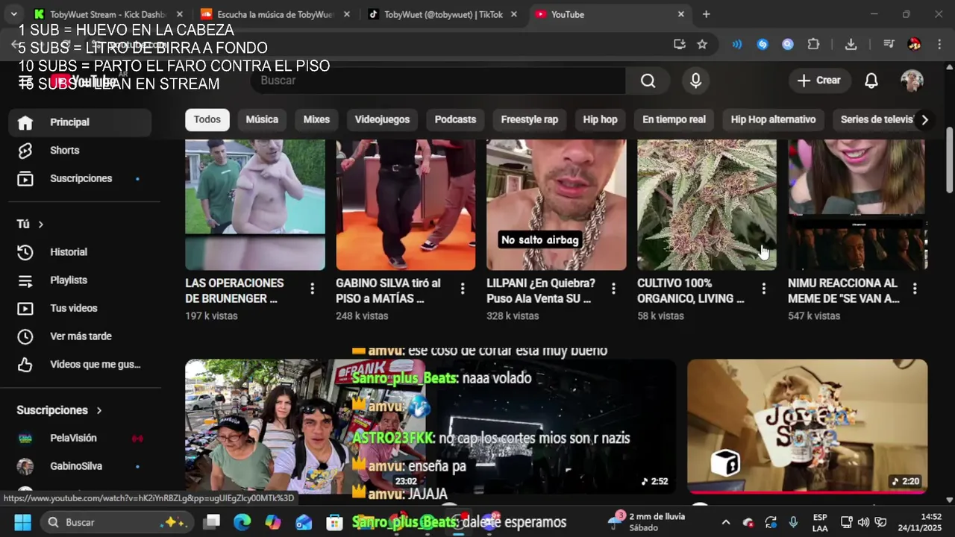Screen dimensions: 955x537
Task: Select Podcasts filter chip
Action: click(455, 119)
